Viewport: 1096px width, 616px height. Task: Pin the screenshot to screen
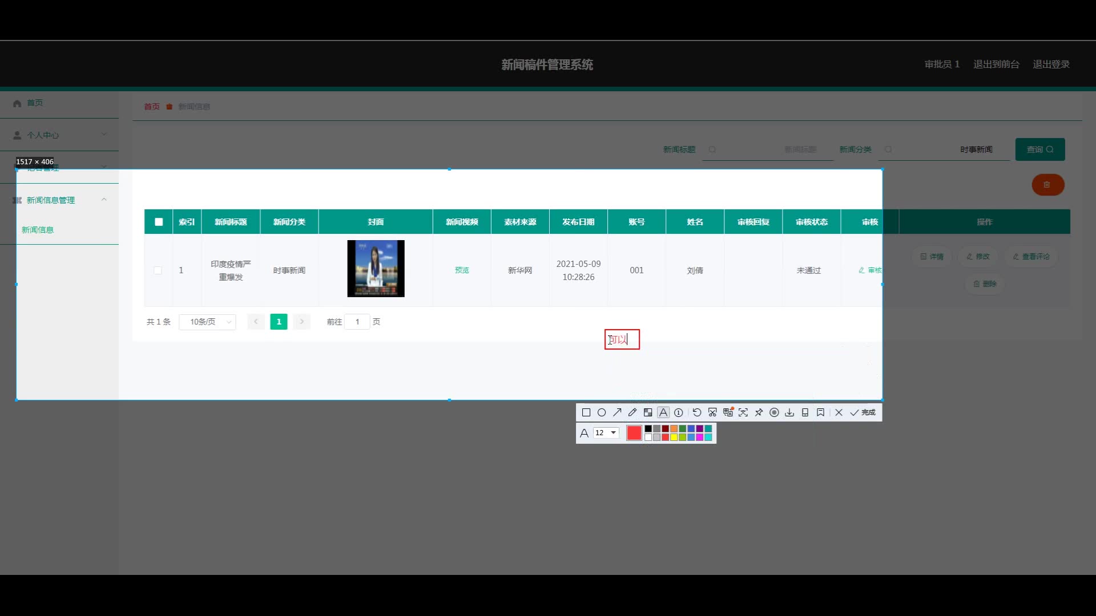coord(759,412)
